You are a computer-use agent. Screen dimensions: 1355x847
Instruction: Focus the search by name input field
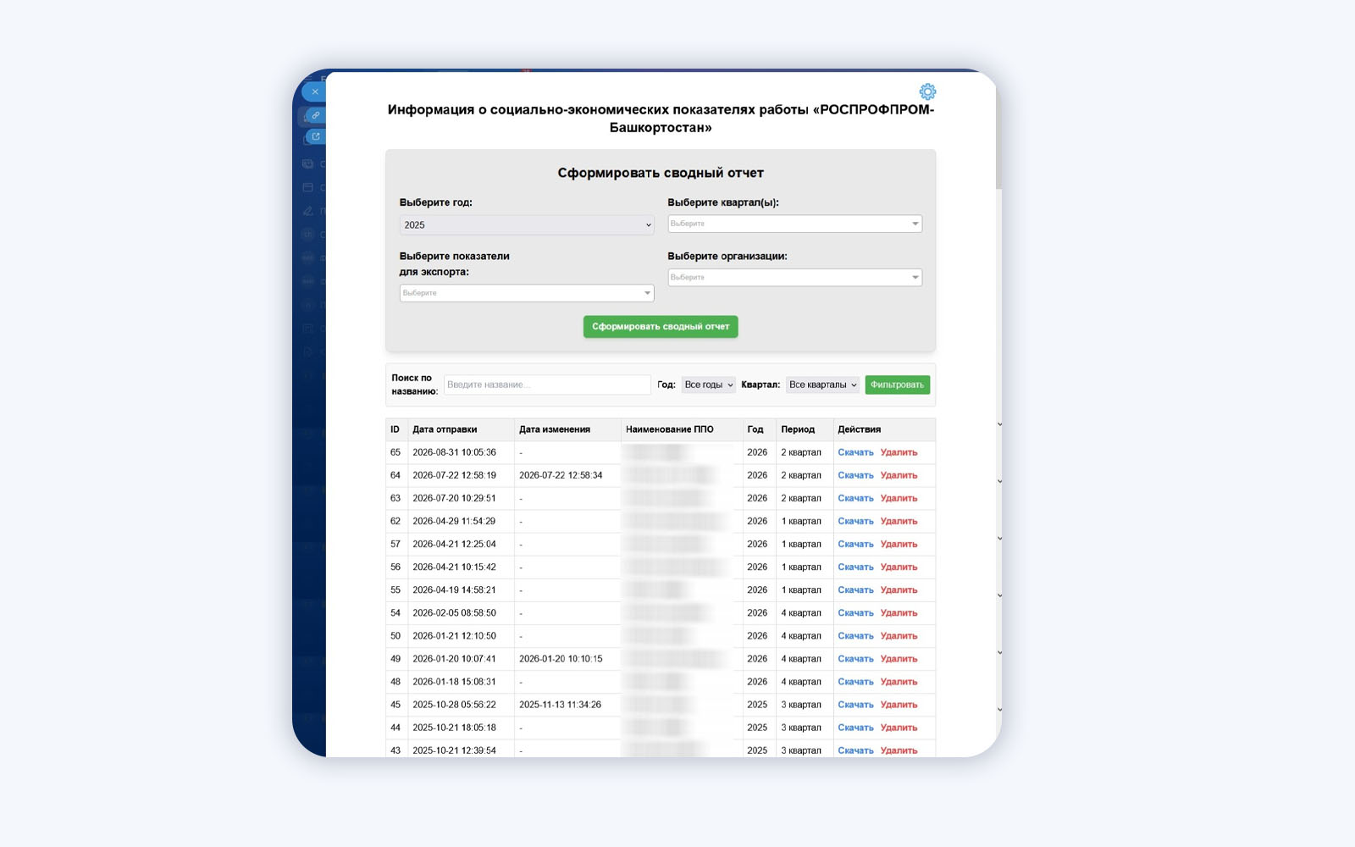pos(547,385)
